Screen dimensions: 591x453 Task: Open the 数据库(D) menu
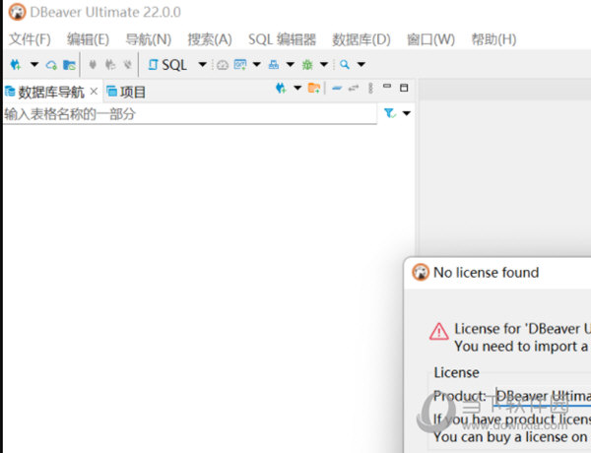361,39
